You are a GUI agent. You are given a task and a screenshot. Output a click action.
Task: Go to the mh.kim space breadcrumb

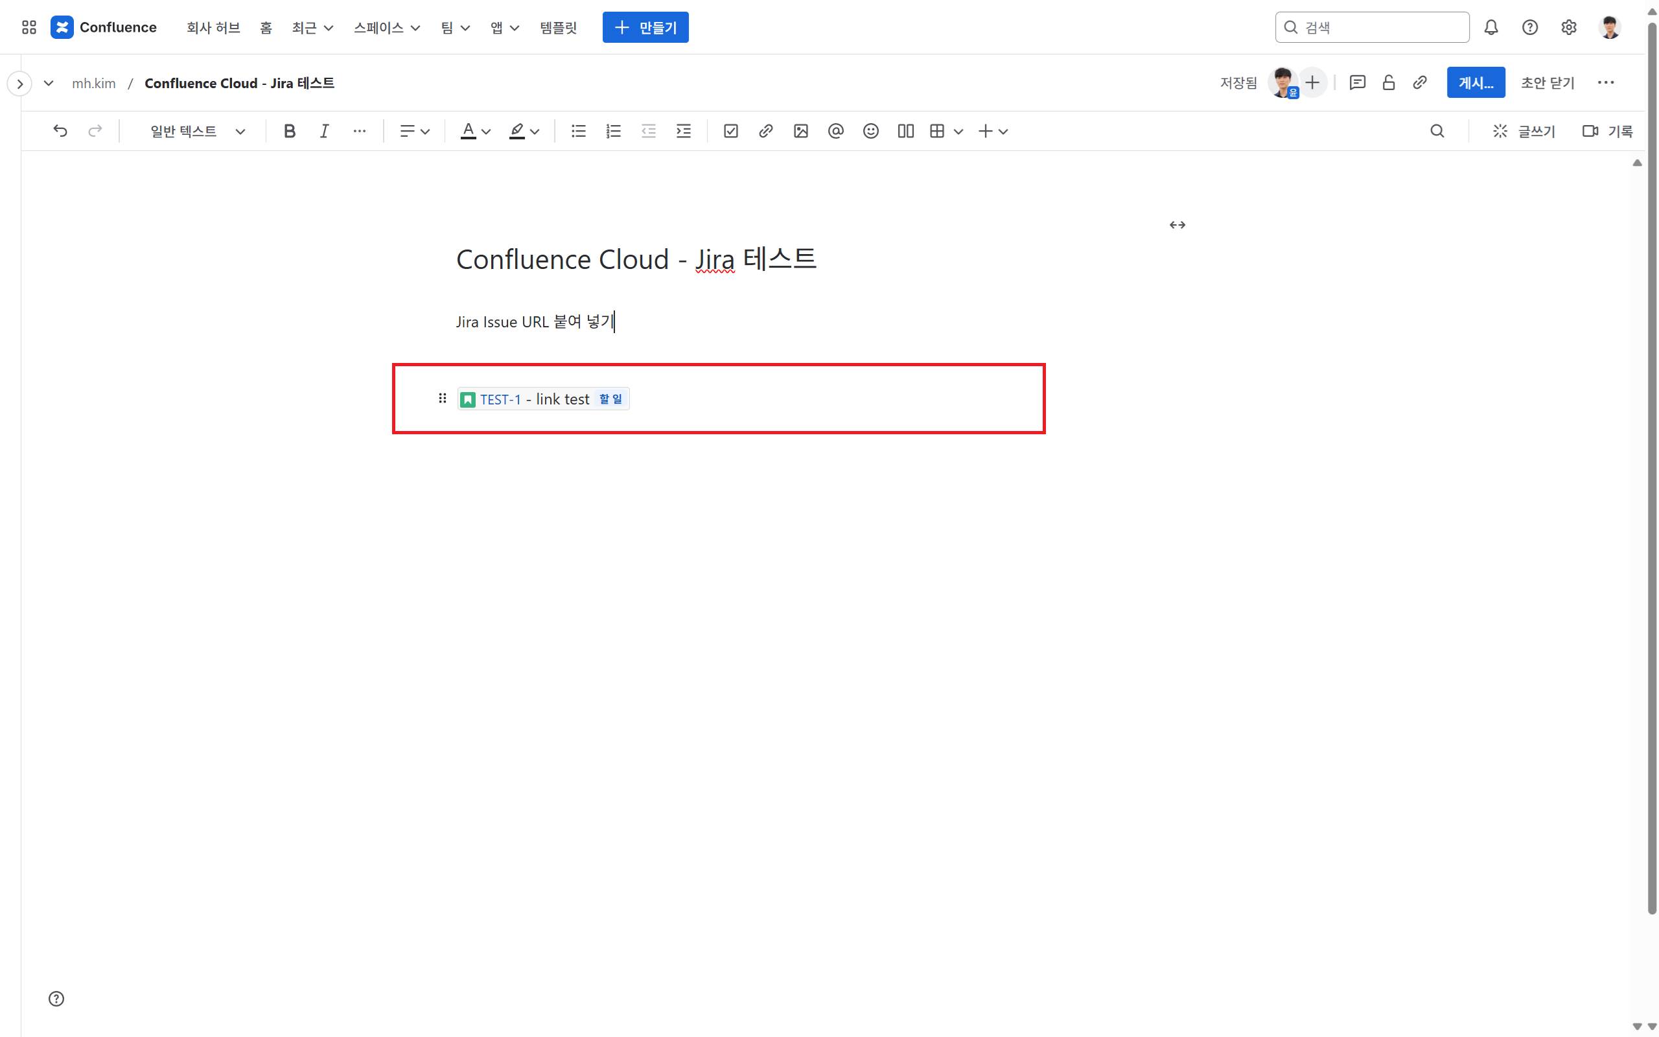point(94,83)
